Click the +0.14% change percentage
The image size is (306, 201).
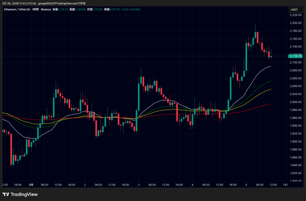point(135,9)
